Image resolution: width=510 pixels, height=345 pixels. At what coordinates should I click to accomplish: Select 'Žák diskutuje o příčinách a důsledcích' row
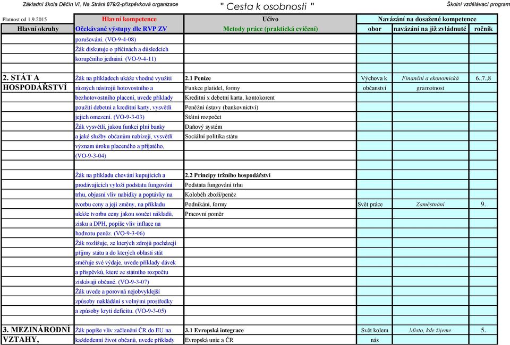pos(129,49)
